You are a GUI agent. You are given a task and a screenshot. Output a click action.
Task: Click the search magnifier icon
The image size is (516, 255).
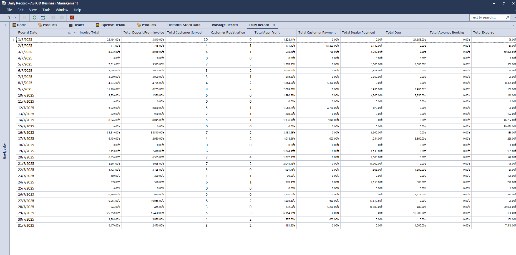point(507,18)
